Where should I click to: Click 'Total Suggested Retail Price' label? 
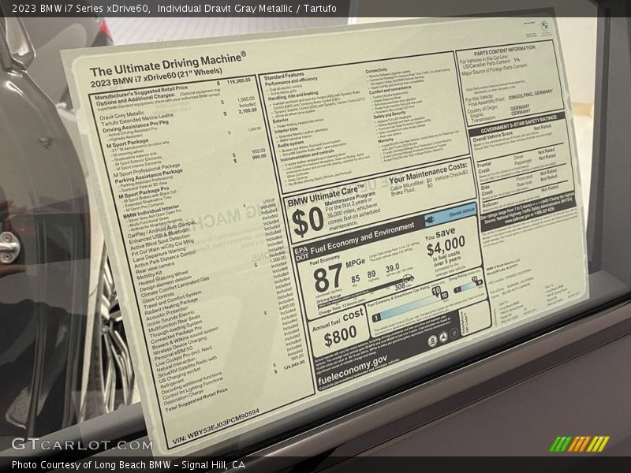point(196,400)
